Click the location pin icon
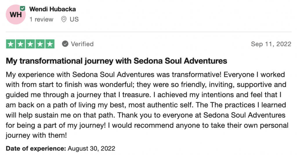 [64, 19]
